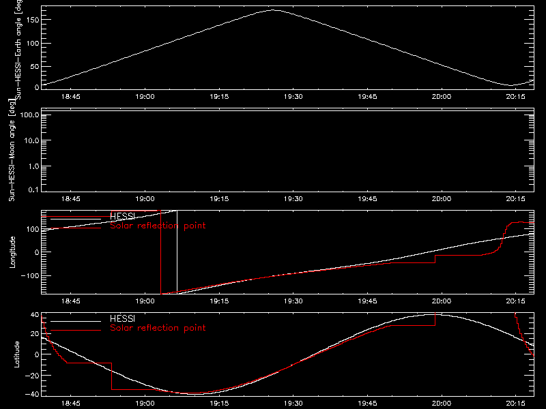Viewport: 546px width, 409px height.
Task: Click 19:00 under the Earth angle plot
Action: tap(145, 97)
